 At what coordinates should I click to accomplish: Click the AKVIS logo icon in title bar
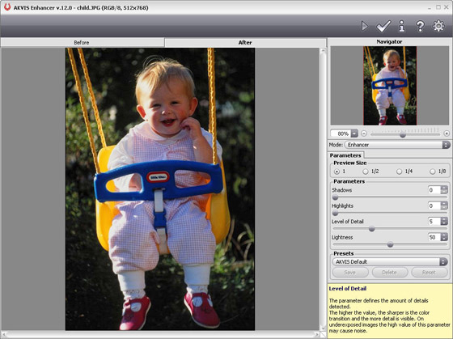point(7,7)
